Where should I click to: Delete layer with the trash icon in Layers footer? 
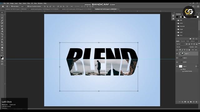coord(197,102)
